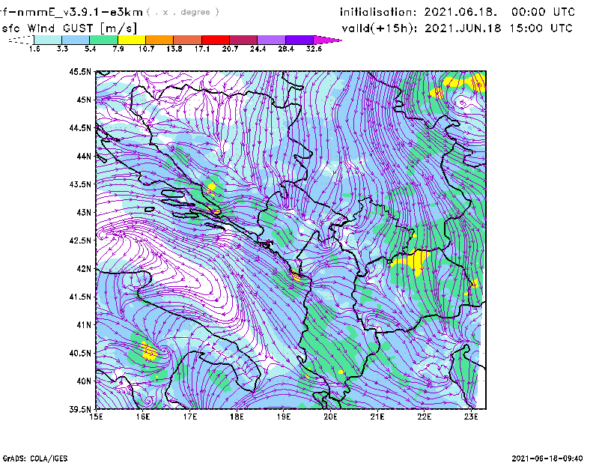Click the 15E longitude label
The image size is (599, 463).
96,417
